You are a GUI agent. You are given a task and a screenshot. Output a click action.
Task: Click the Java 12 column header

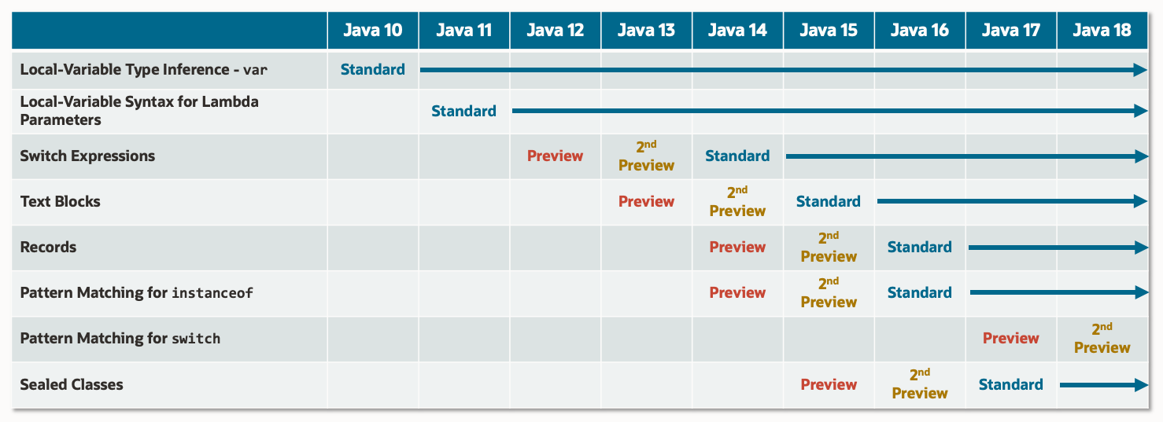[x=555, y=31]
